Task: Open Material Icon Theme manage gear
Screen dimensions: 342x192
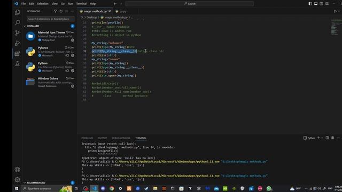Action: tap(73, 40)
